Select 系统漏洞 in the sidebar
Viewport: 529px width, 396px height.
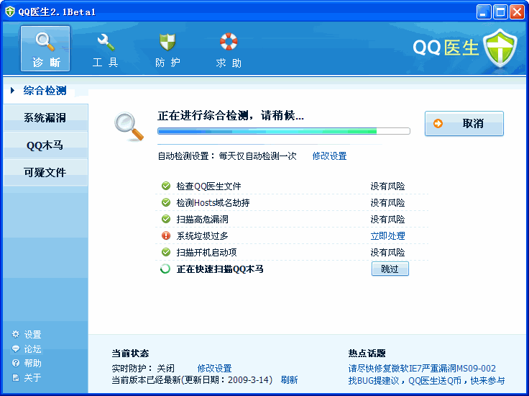(45, 117)
